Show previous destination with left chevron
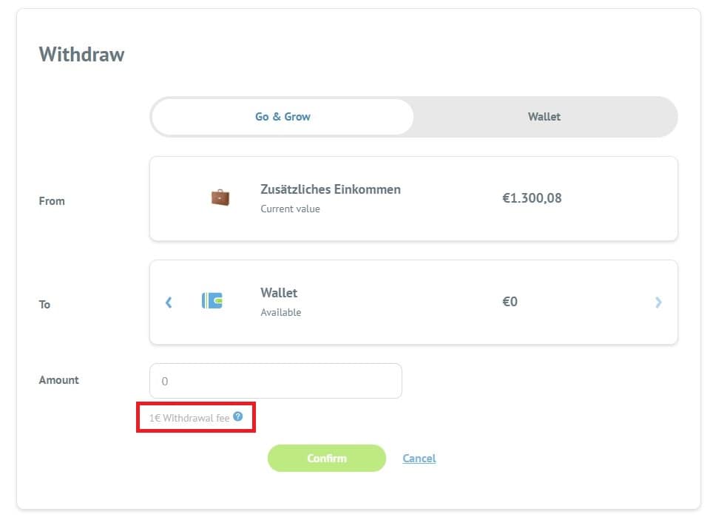 click(169, 302)
